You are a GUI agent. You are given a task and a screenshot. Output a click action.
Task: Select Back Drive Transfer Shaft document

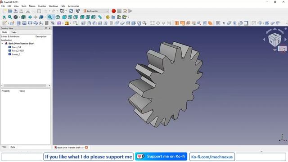pos(21,44)
